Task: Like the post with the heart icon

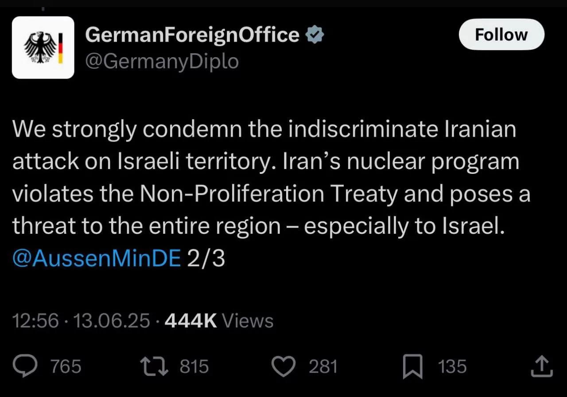Action: (x=283, y=366)
